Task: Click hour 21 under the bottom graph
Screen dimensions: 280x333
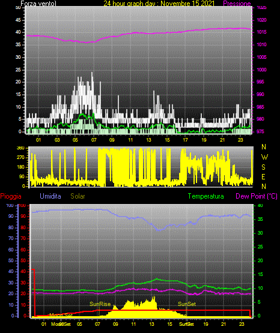Action: pyautogui.click(x=224, y=324)
